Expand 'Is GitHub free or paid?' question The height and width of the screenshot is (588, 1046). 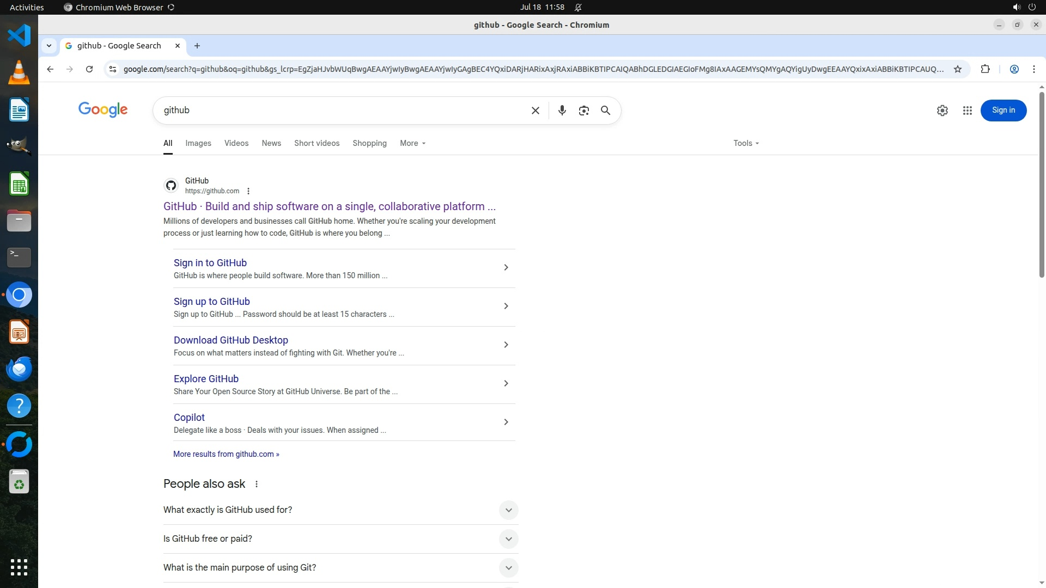pyautogui.click(x=508, y=539)
